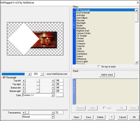The image size is (140, 121).
Task: Open help with the question mark button
Action: click(112, 117)
